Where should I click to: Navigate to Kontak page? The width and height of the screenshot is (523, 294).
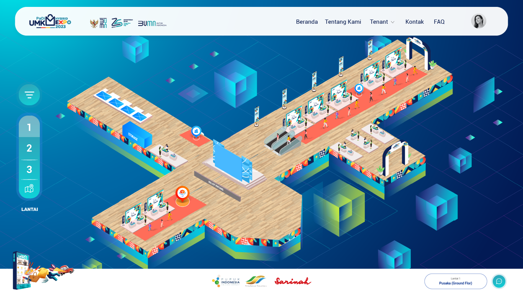click(x=414, y=22)
